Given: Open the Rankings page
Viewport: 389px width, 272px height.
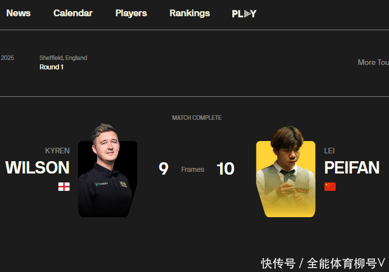Looking at the screenshot, I should click(x=190, y=13).
